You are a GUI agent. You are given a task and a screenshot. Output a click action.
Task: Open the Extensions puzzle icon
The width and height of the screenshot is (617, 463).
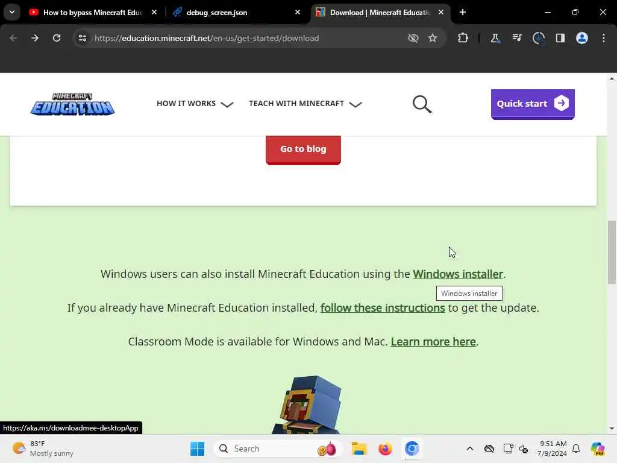click(463, 38)
